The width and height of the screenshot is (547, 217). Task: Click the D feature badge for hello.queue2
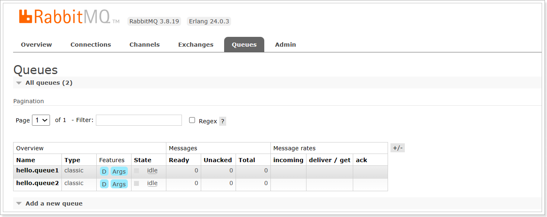tap(104, 184)
